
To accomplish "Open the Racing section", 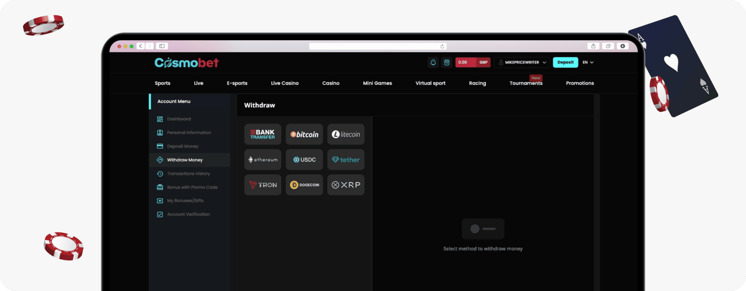I will tap(477, 83).
